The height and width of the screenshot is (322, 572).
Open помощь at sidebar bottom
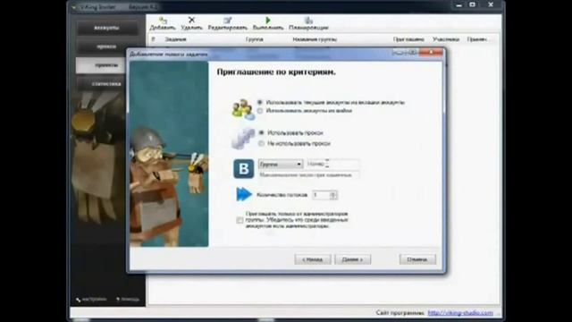point(128,299)
